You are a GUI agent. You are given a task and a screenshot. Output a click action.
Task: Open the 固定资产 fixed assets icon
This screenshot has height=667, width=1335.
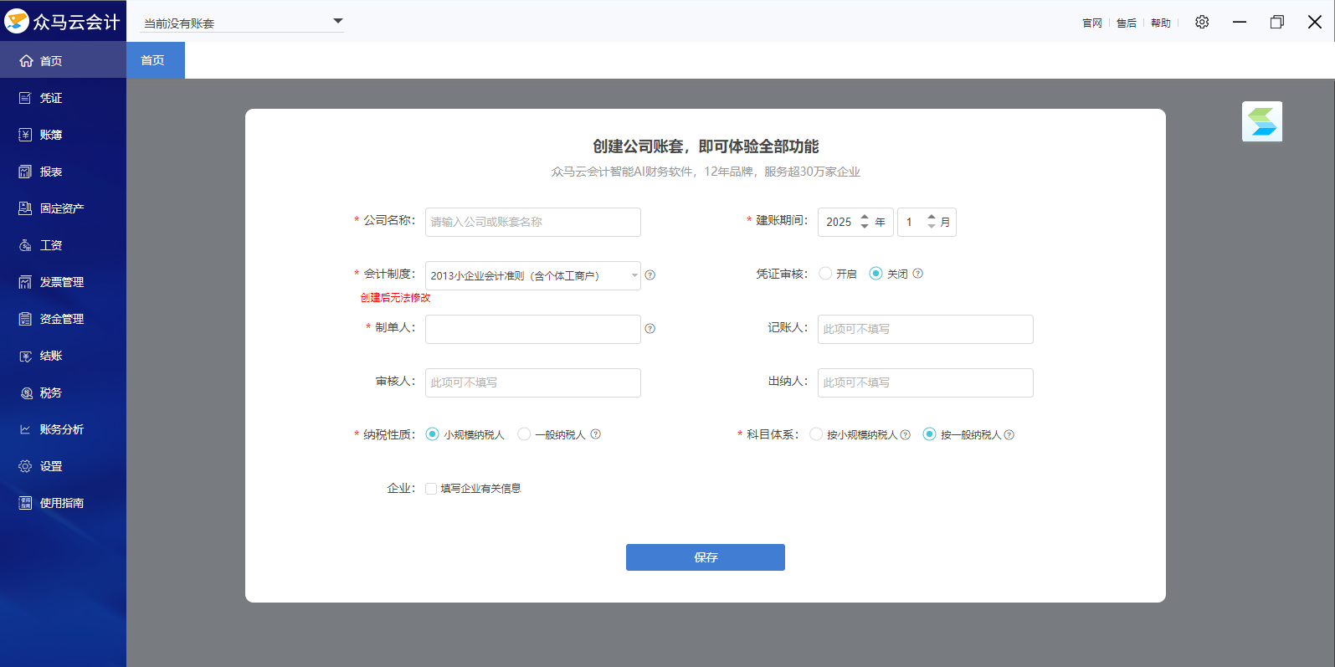(x=25, y=208)
